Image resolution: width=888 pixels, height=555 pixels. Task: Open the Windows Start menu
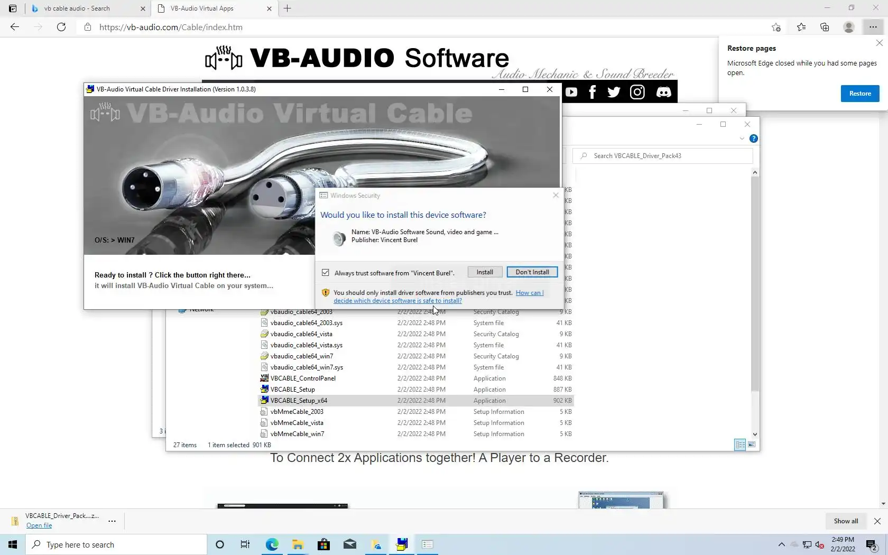click(x=13, y=544)
